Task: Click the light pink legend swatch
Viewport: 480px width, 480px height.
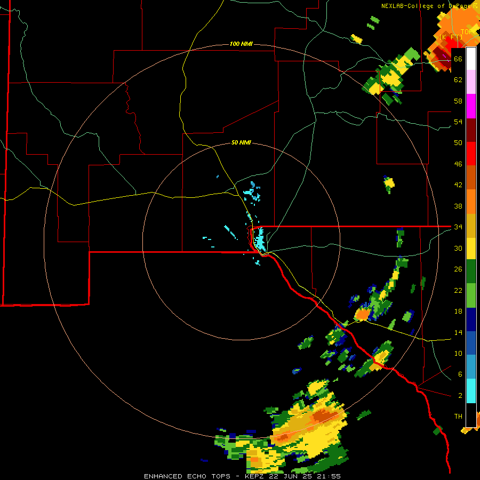Action: 471,82
